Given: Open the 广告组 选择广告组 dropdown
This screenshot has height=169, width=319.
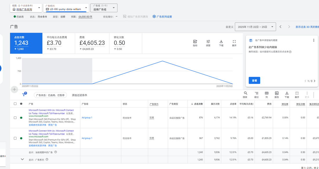Looking at the screenshot, I should (x=104, y=8).
